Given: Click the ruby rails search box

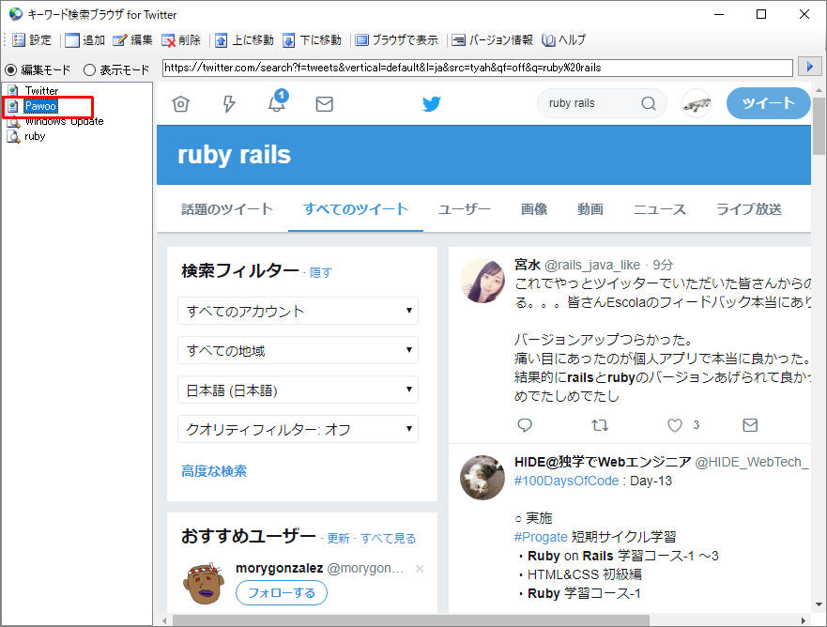Looking at the screenshot, I should coord(590,103).
